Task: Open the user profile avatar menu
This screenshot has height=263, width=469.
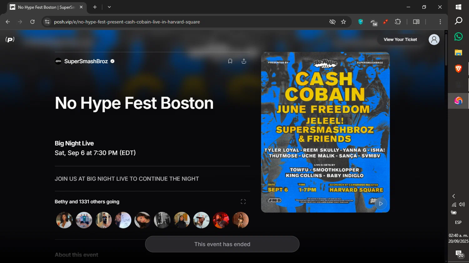Action: click(434, 40)
